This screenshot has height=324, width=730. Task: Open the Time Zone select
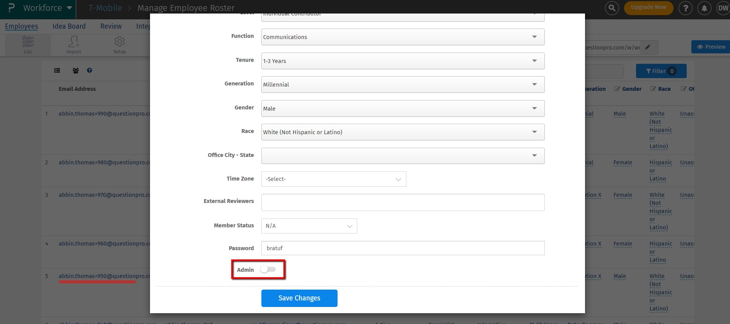[333, 179]
